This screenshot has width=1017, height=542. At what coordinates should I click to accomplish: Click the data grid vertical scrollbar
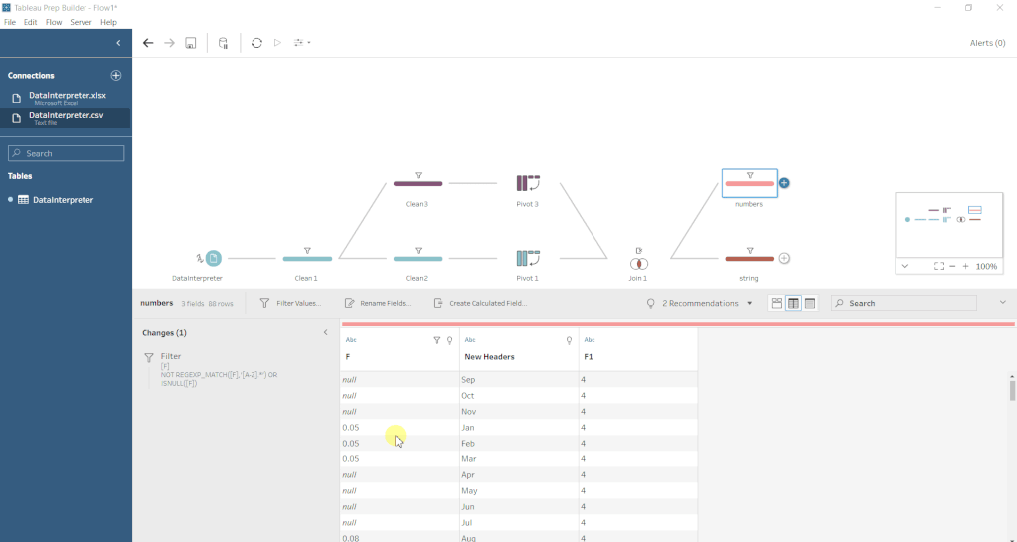[x=1012, y=390]
